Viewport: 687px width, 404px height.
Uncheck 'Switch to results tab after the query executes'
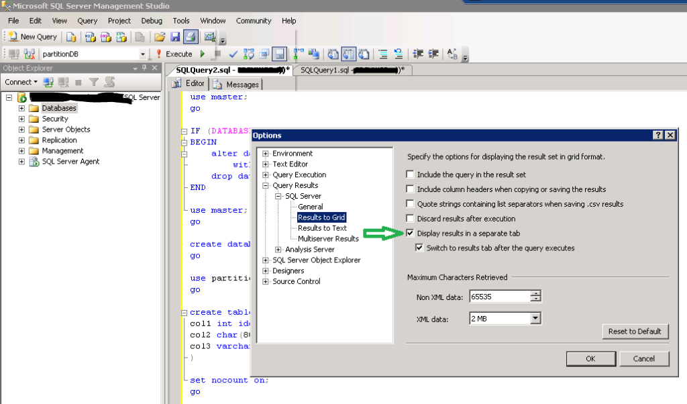(419, 248)
